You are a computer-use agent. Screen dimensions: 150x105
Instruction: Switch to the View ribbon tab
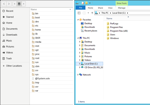110,8
